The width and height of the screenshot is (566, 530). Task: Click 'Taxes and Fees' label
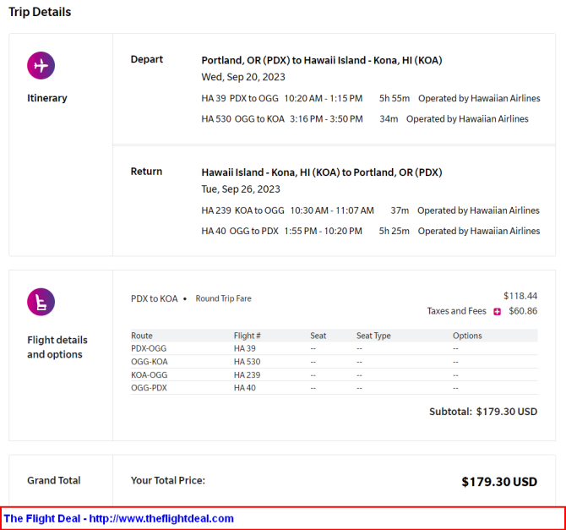(457, 311)
